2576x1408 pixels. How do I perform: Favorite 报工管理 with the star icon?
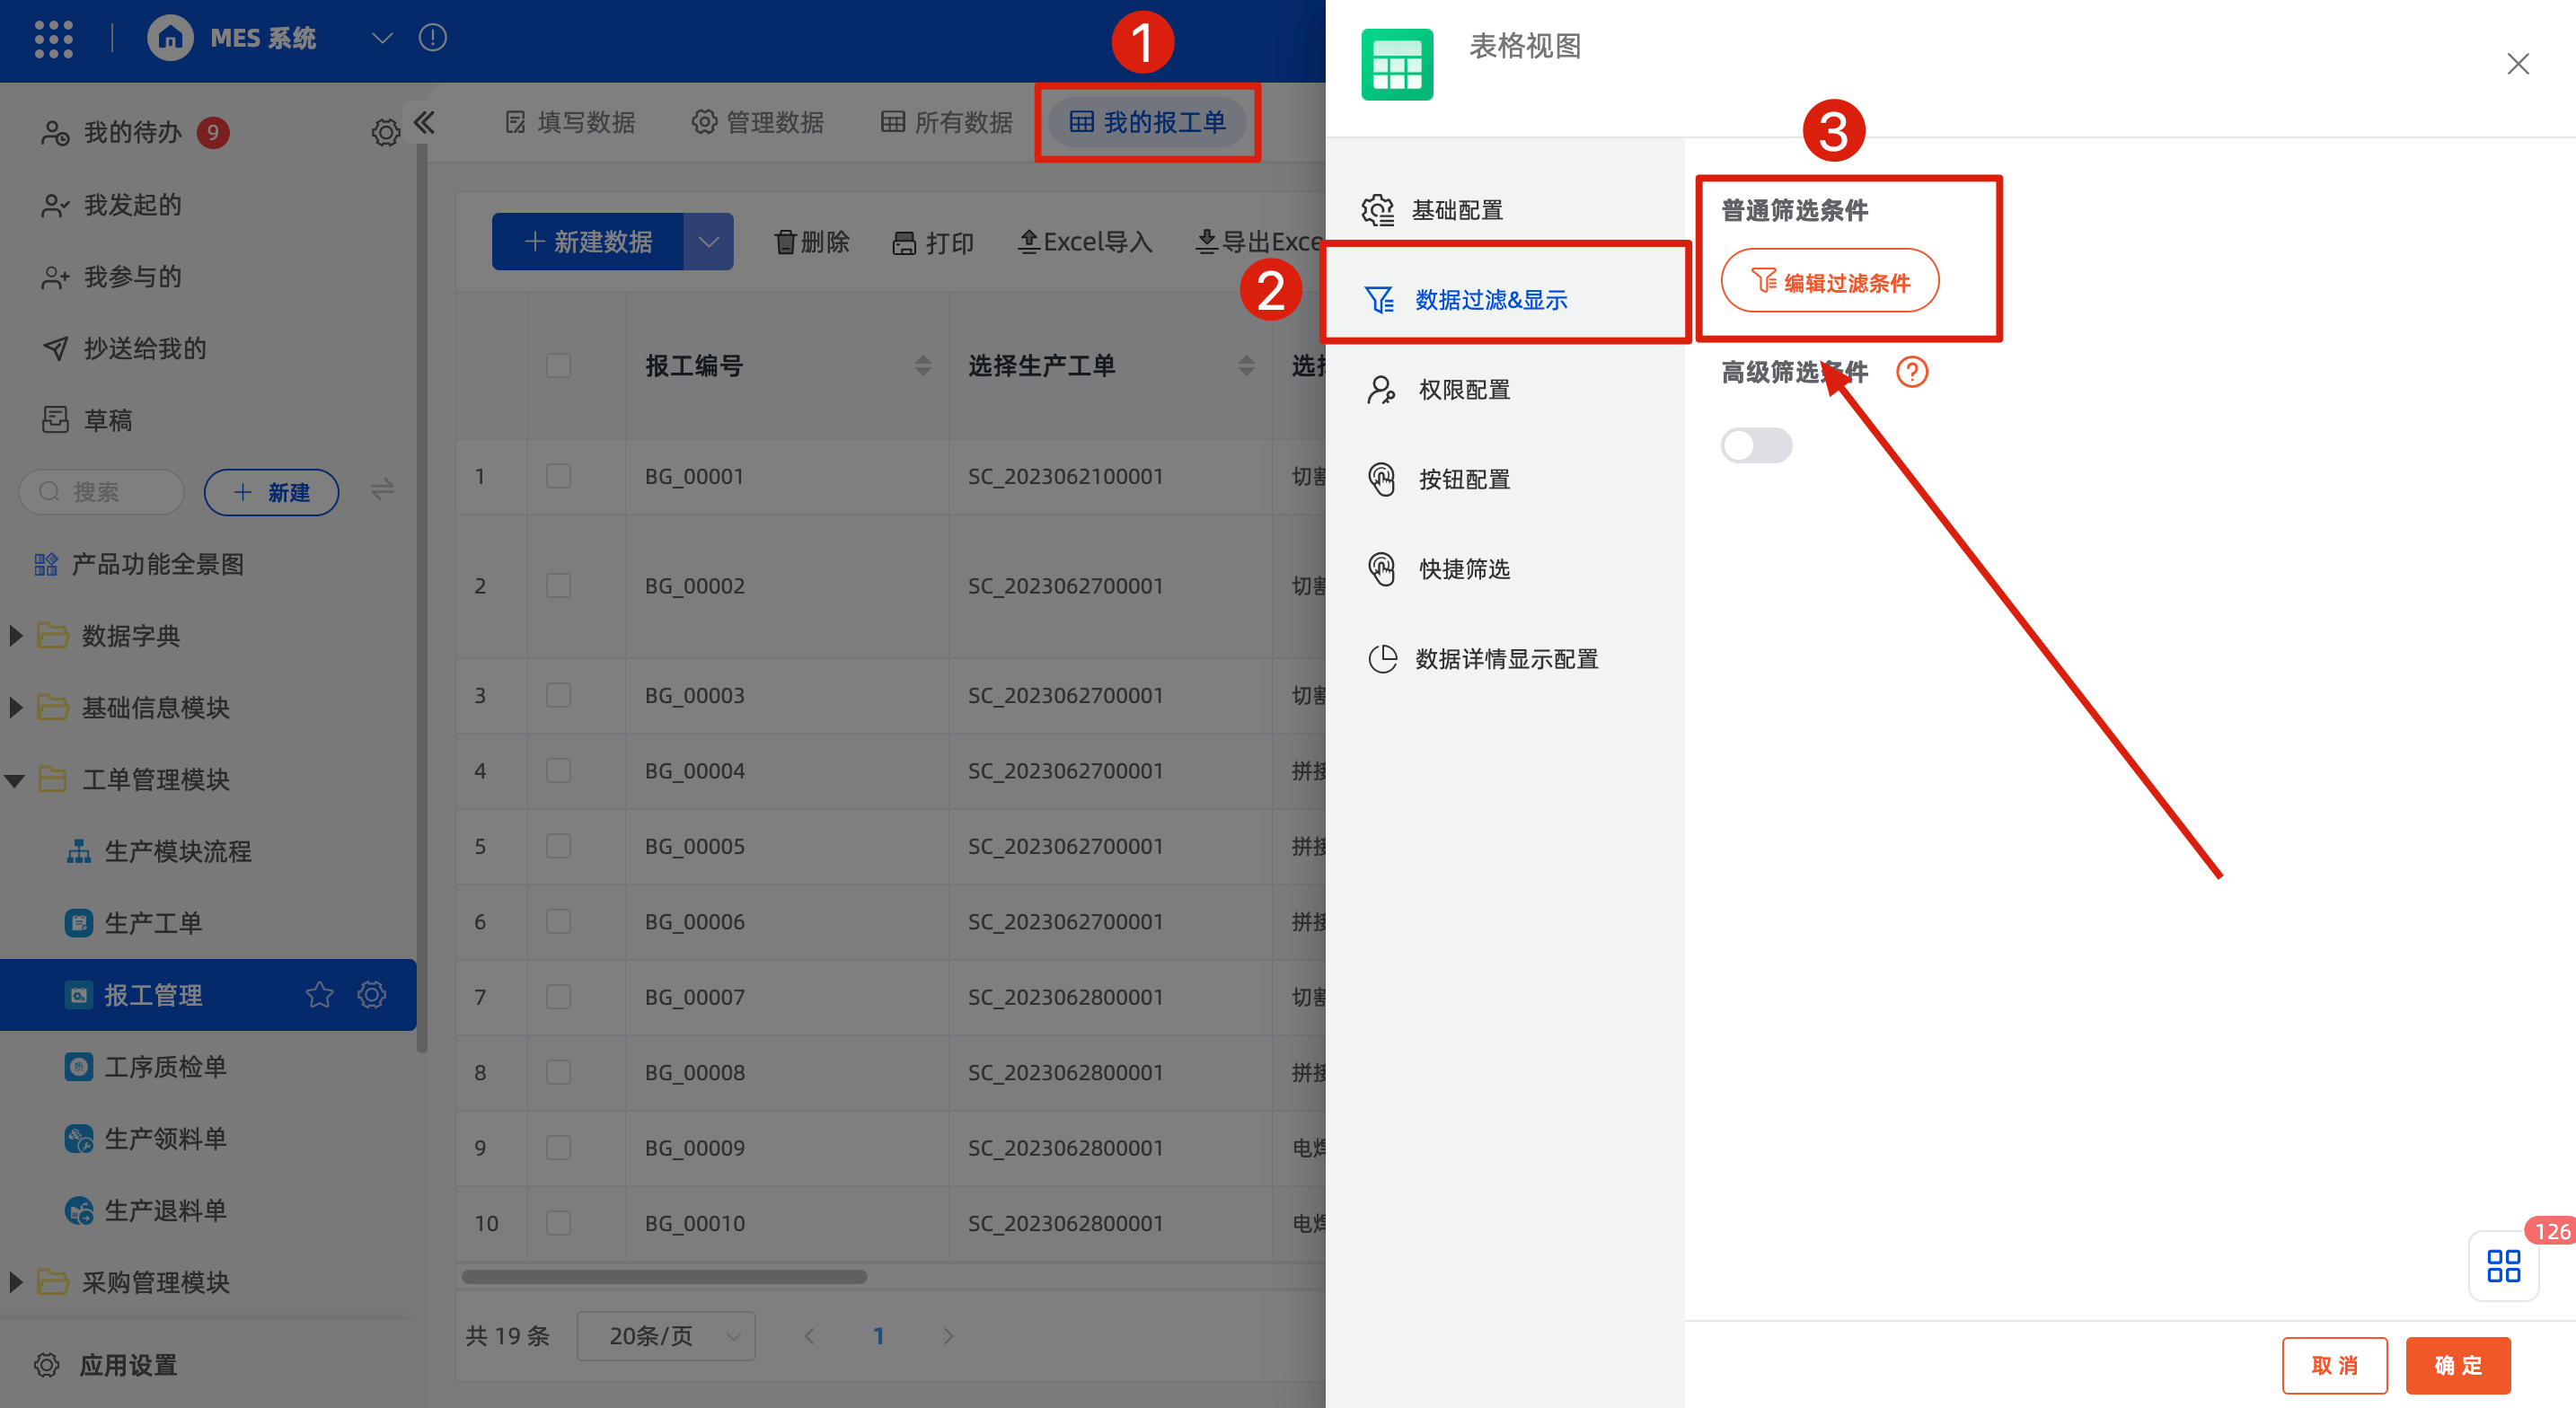click(x=319, y=994)
